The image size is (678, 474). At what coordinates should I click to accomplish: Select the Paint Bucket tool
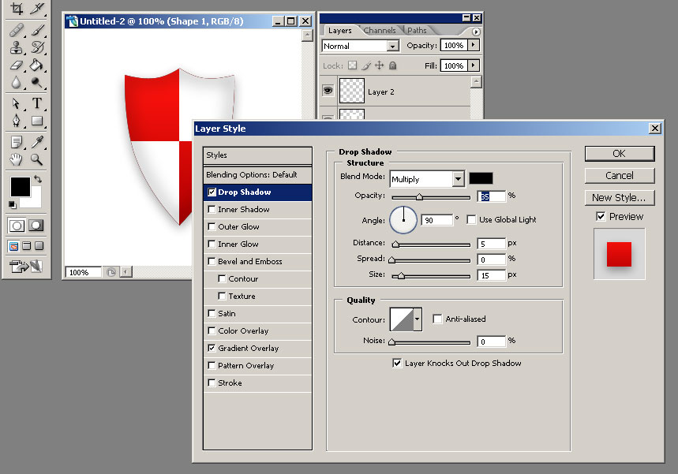pos(37,65)
